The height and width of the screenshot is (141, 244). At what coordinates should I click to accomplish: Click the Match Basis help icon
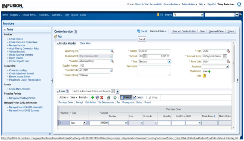click(215, 116)
